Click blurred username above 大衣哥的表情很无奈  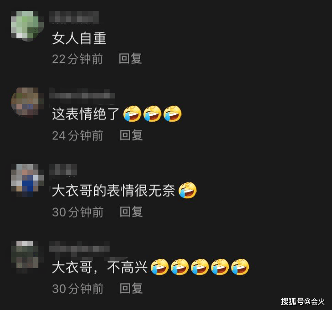tap(63, 170)
